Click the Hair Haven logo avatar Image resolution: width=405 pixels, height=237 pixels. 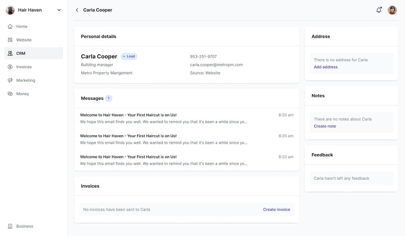tap(10, 10)
